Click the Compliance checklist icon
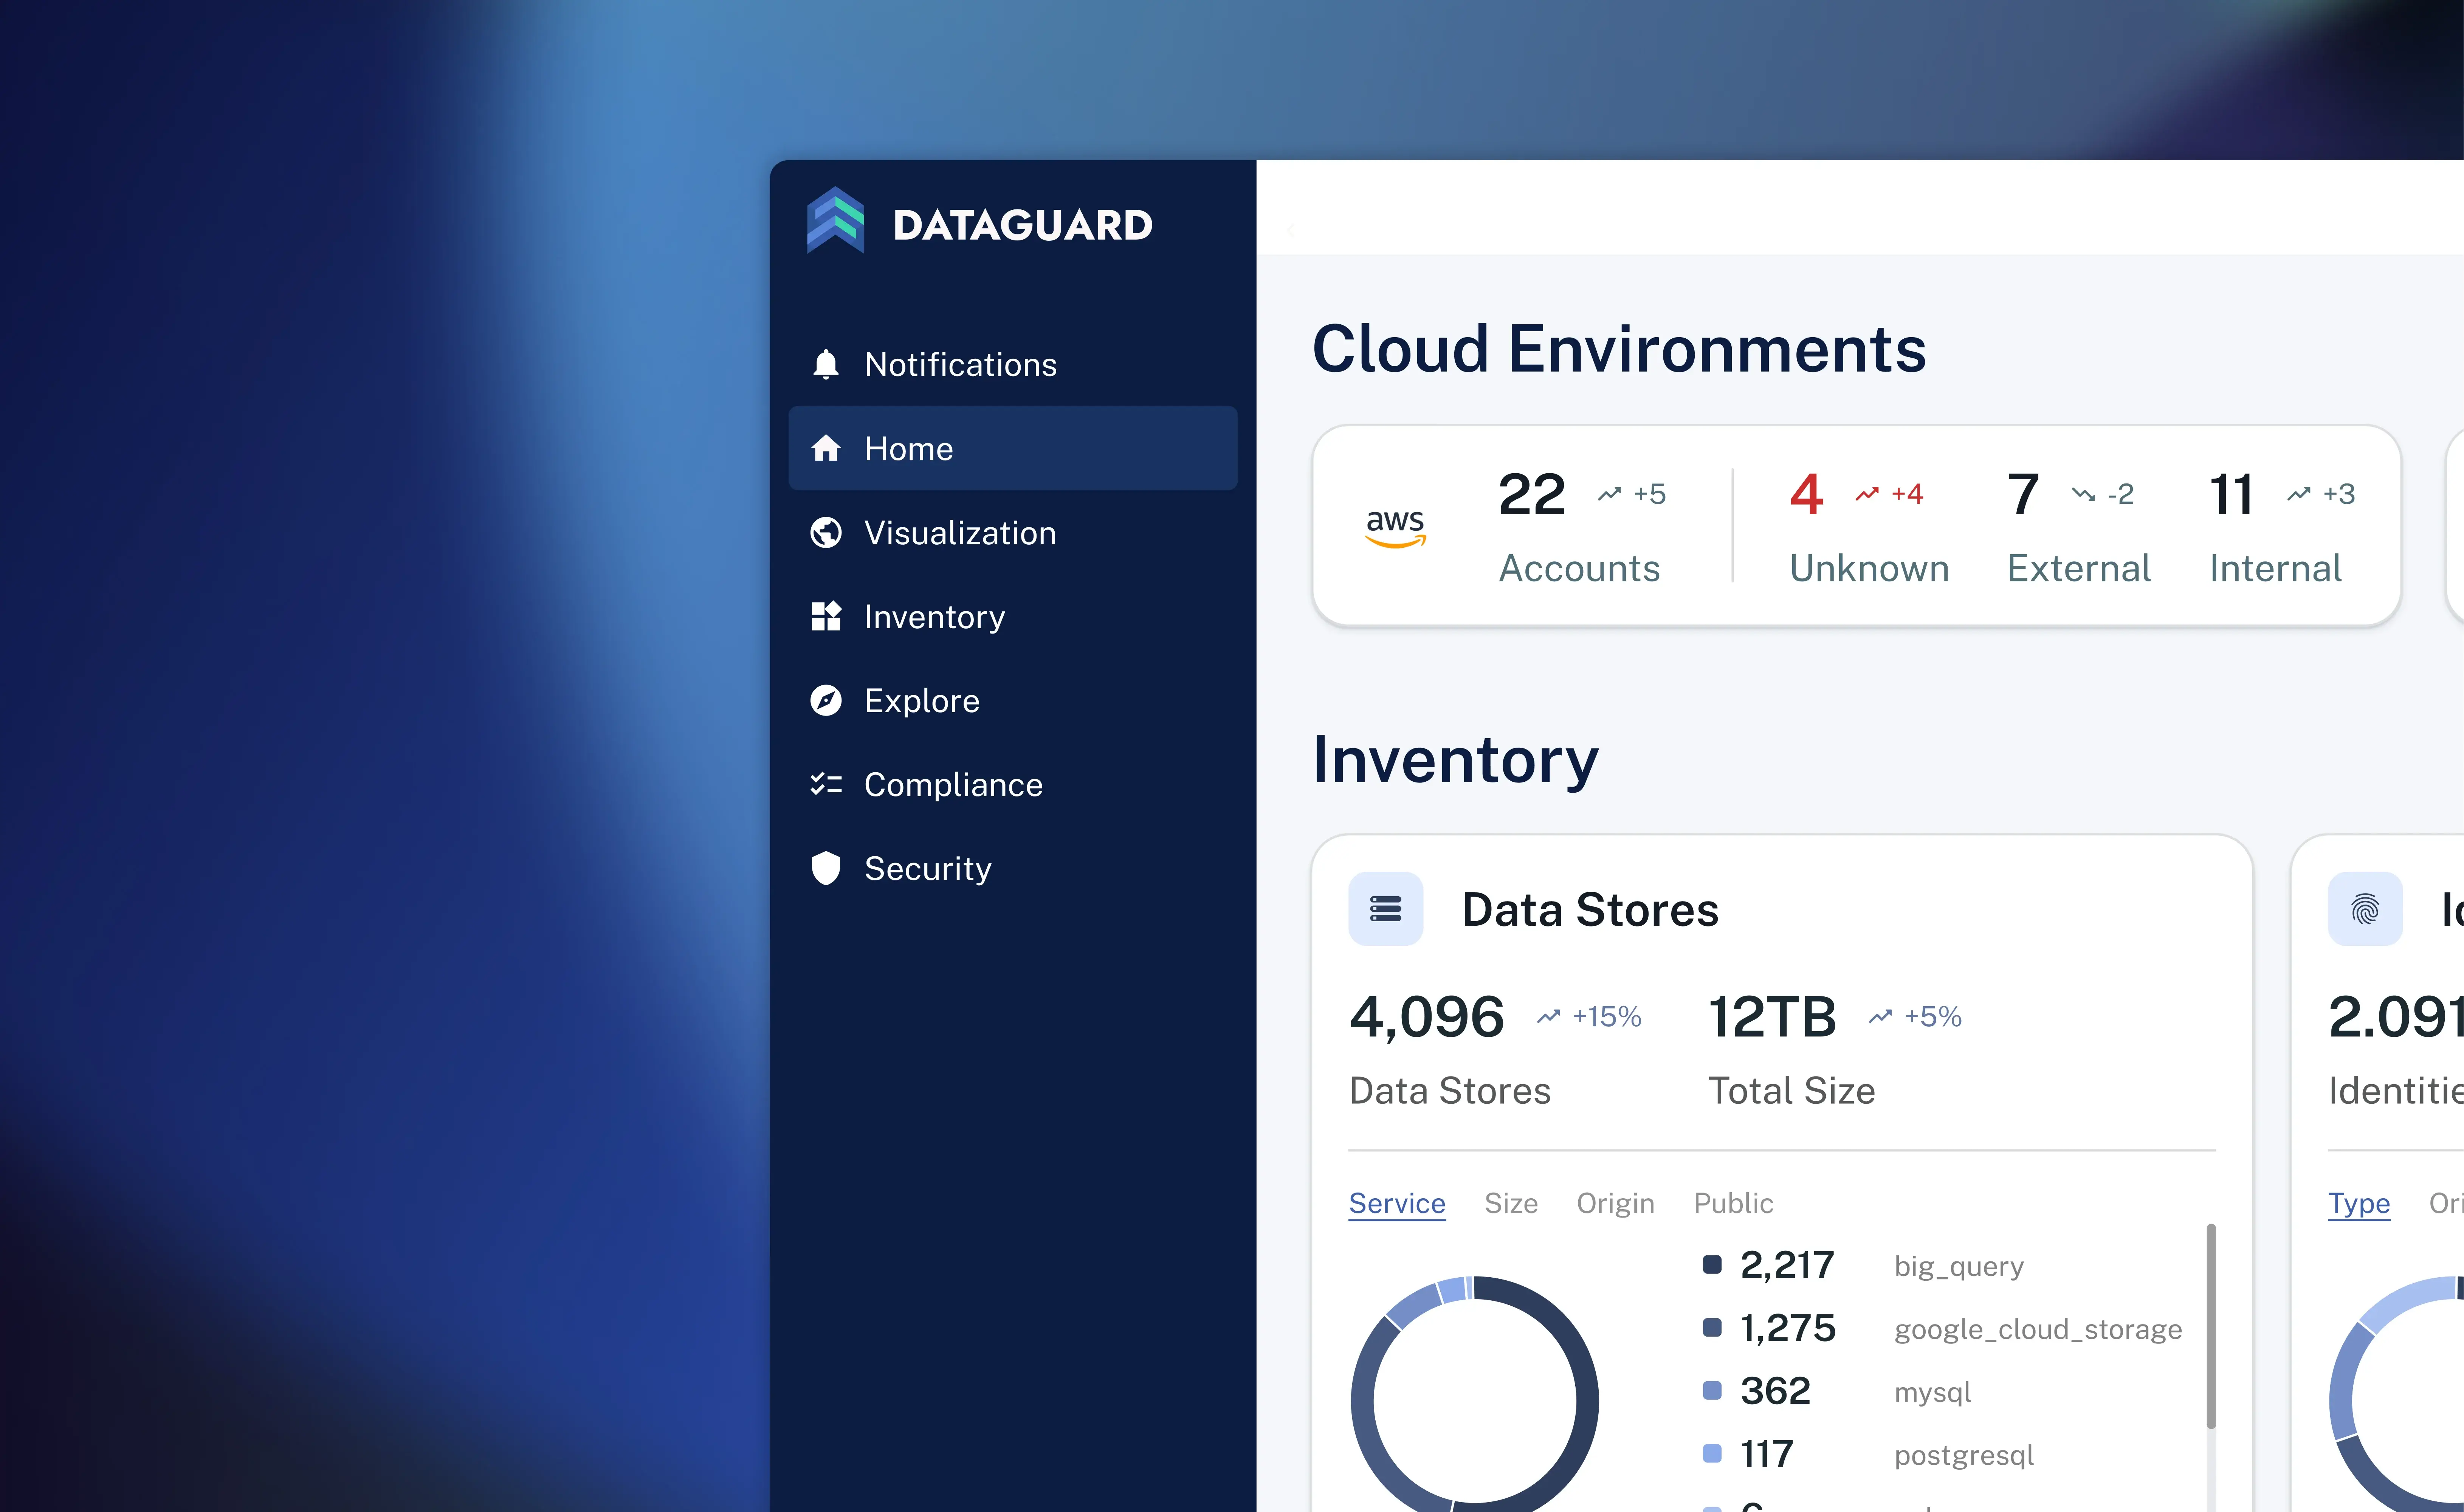The width and height of the screenshot is (2464, 1512). [x=826, y=784]
